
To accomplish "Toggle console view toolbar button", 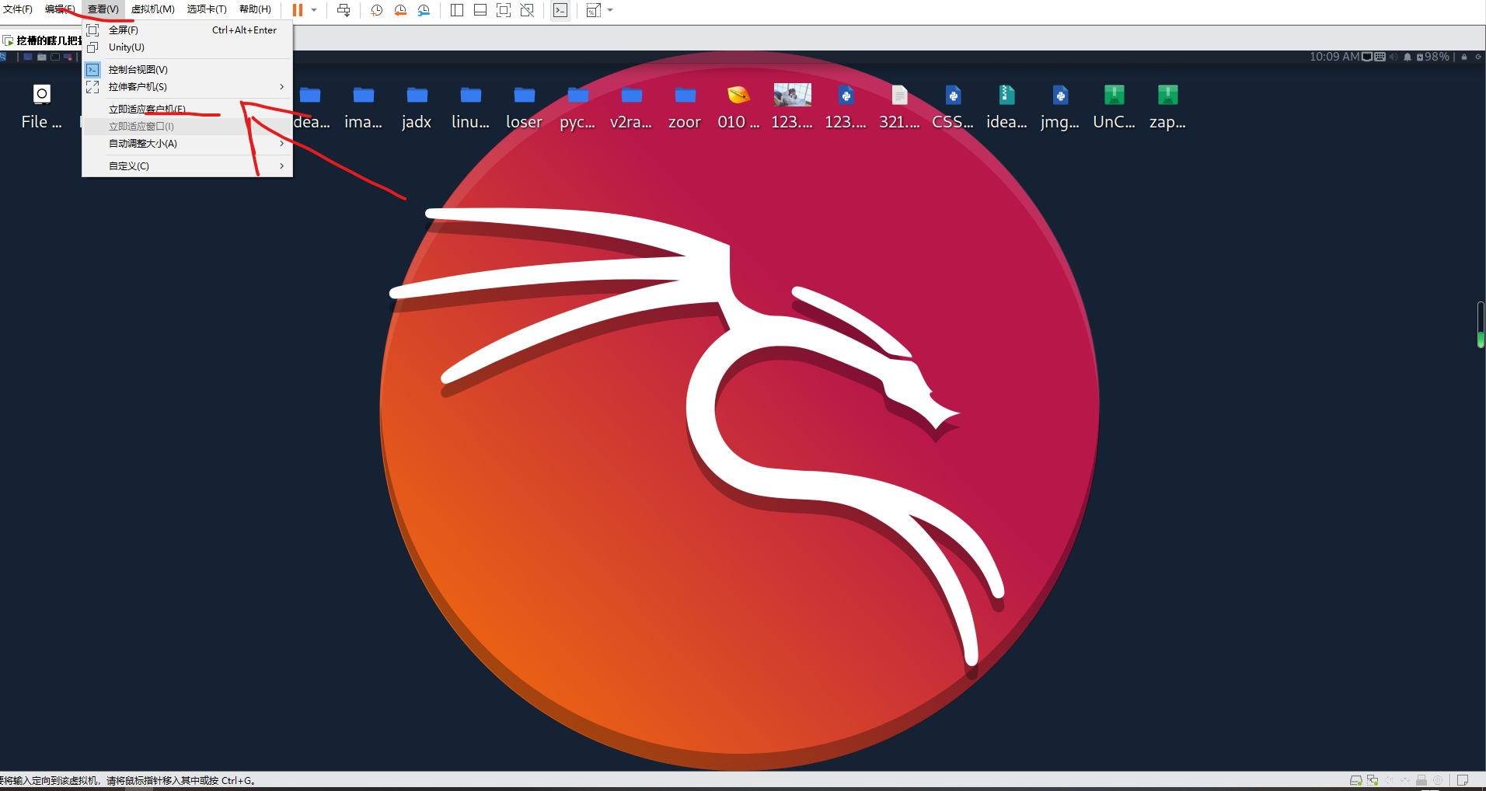I will [x=560, y=10].
